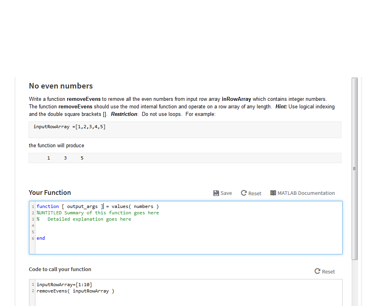Click the No even numbers heading
Image resolution: width=372 pixels, height=306 pixels.
click(x=61, y=86)
